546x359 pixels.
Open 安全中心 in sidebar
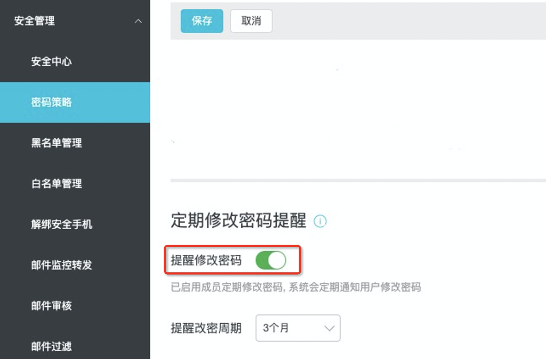point(75,62)
